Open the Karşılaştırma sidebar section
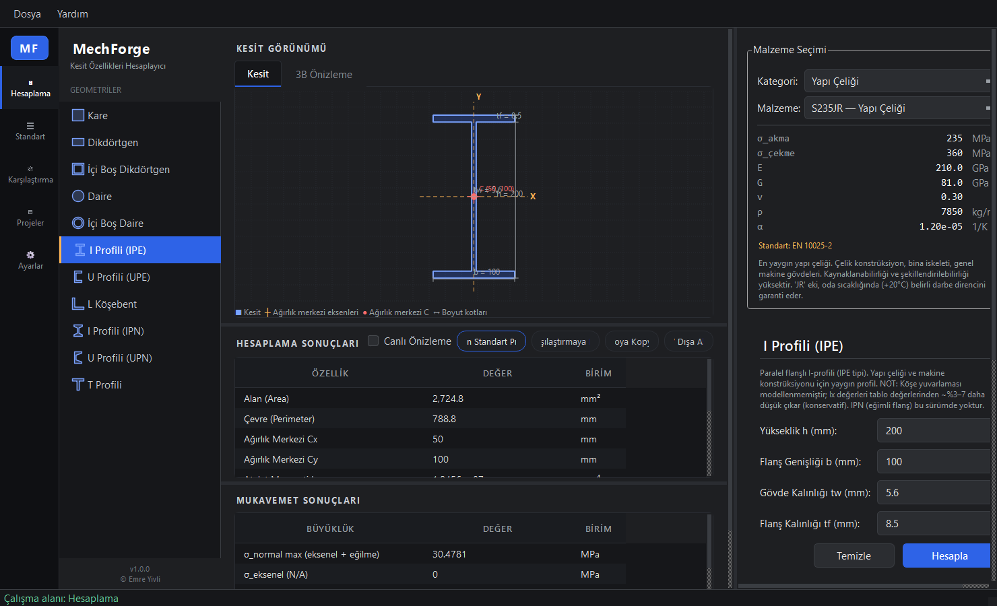 [x=30, y=174]
